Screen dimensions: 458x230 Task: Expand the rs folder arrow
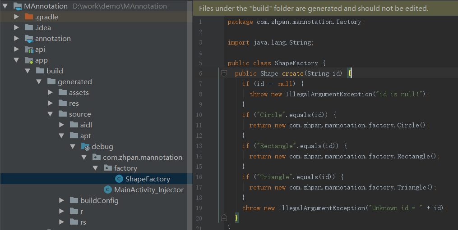pyautogui.click(x=61, y=222)
